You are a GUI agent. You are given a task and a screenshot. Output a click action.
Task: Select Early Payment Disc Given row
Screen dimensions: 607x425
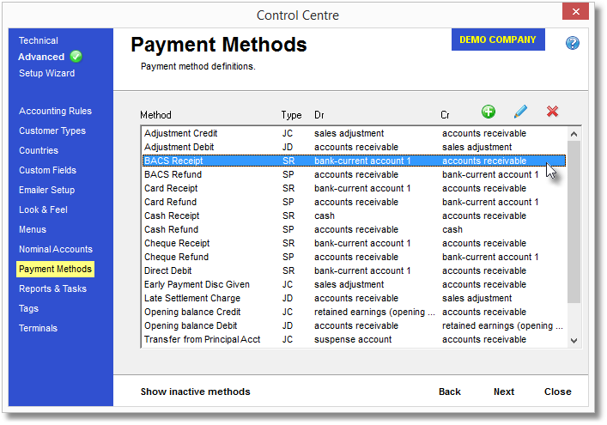click(x=355, y=284)
